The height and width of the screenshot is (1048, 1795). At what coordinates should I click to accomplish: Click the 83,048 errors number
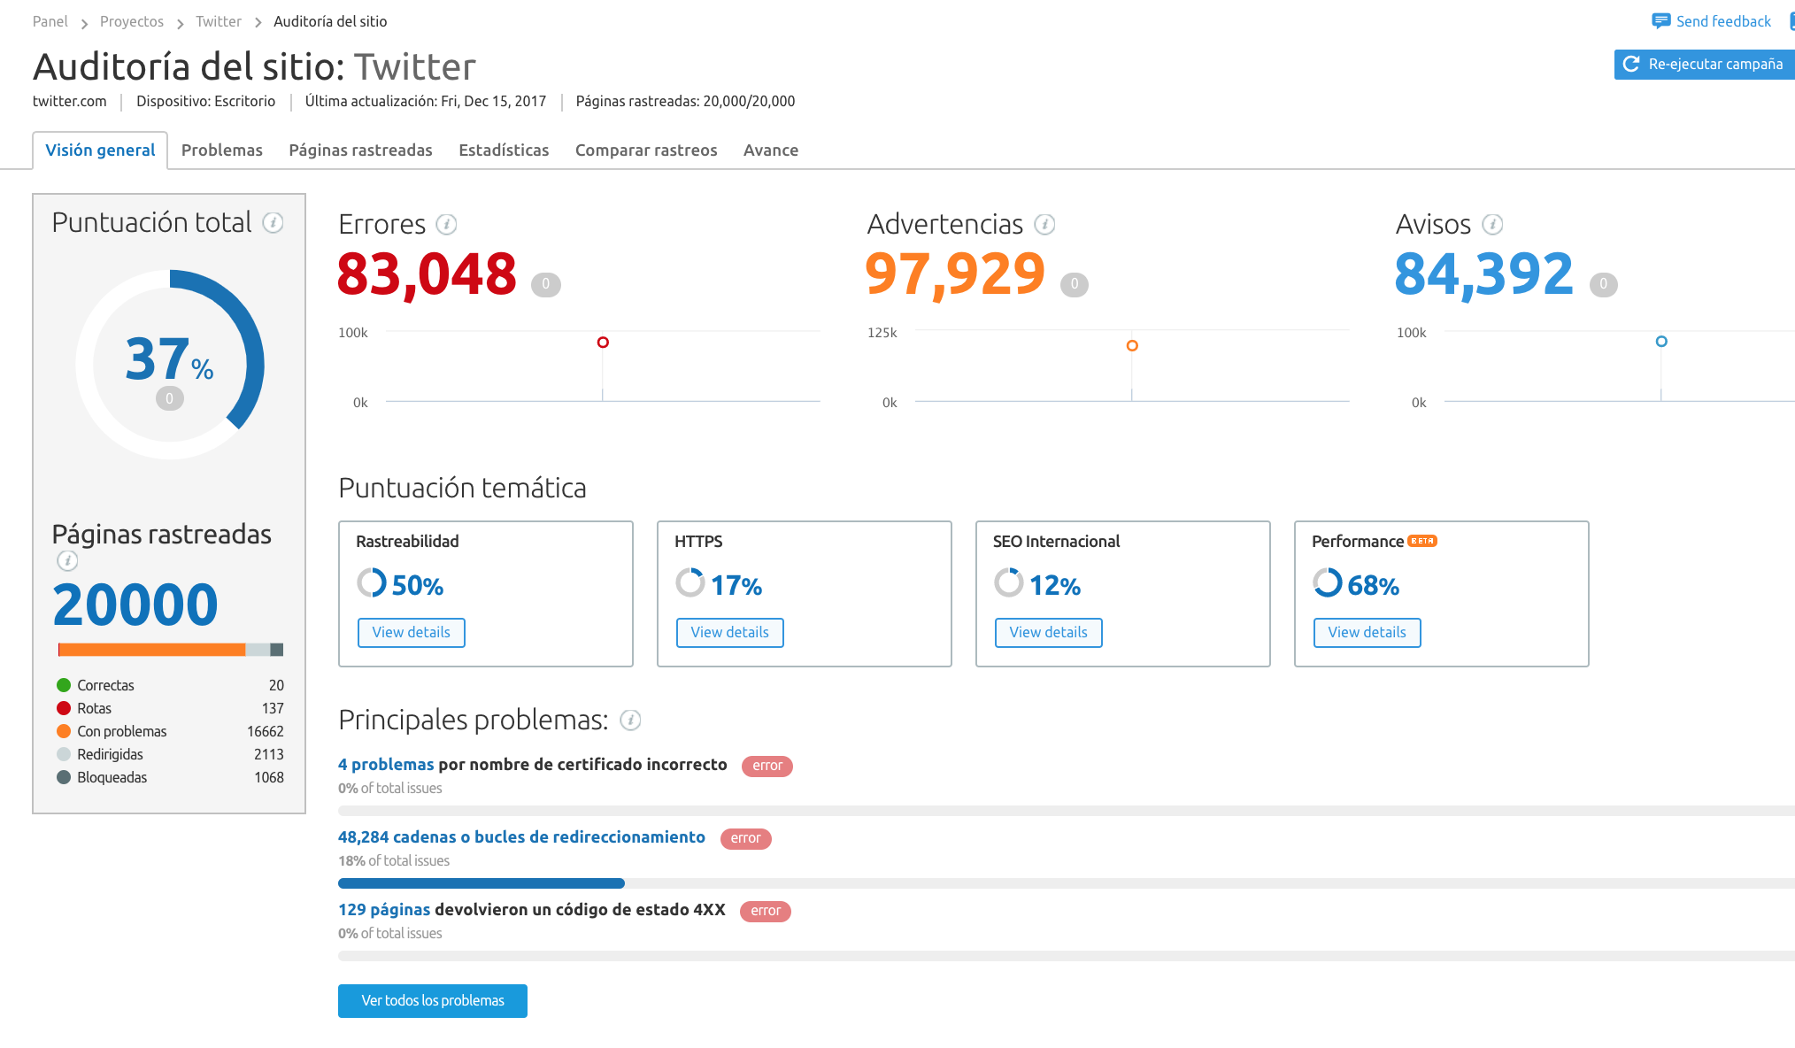click(x=427, y=274)
